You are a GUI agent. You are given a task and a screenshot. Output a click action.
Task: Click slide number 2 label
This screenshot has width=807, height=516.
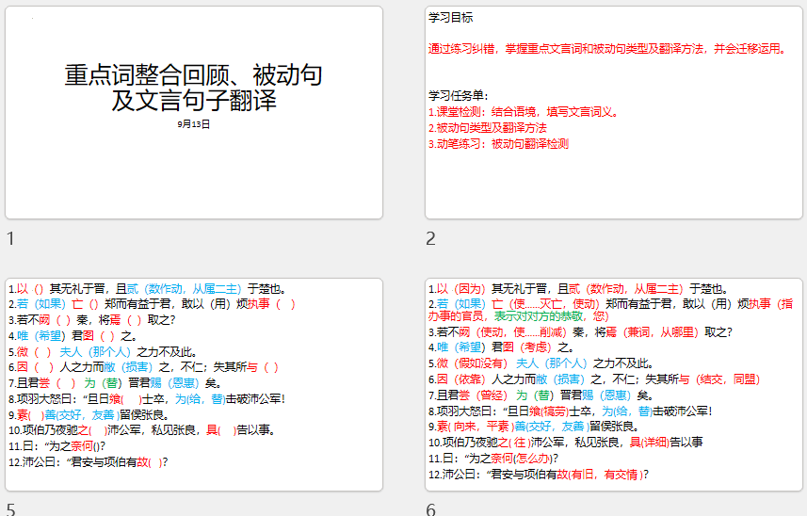430,239
